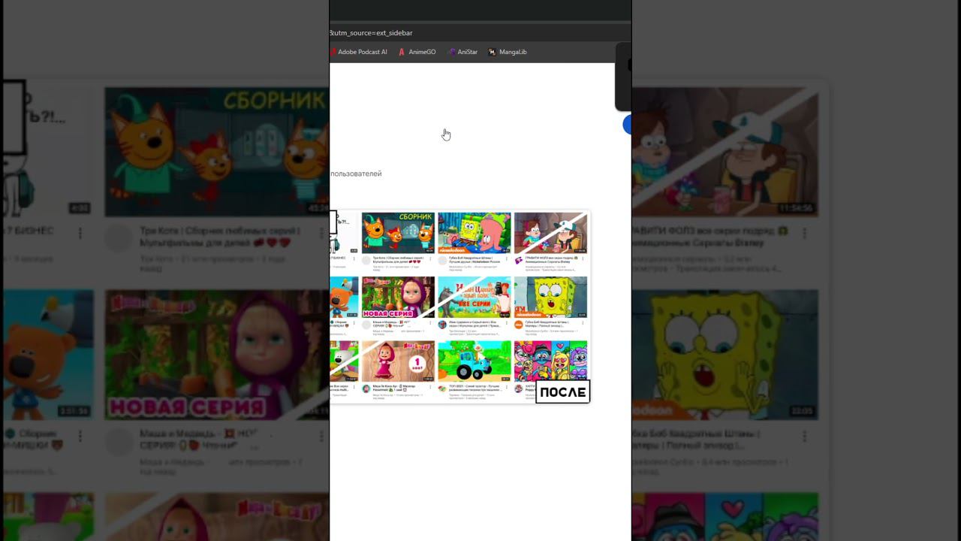This screenshot has height=541, width=961.
Task: Click the "пользователей" text
Action: coord(356,174)
